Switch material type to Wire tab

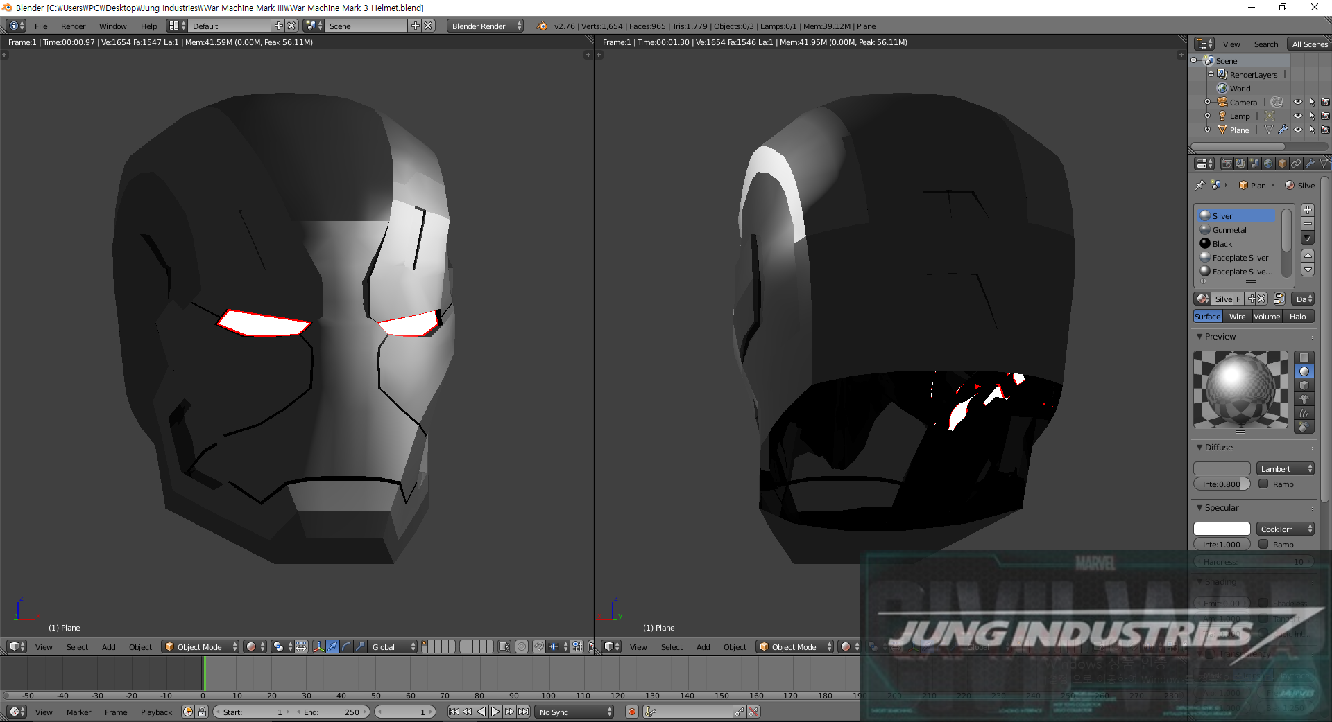pos(1237,316)
